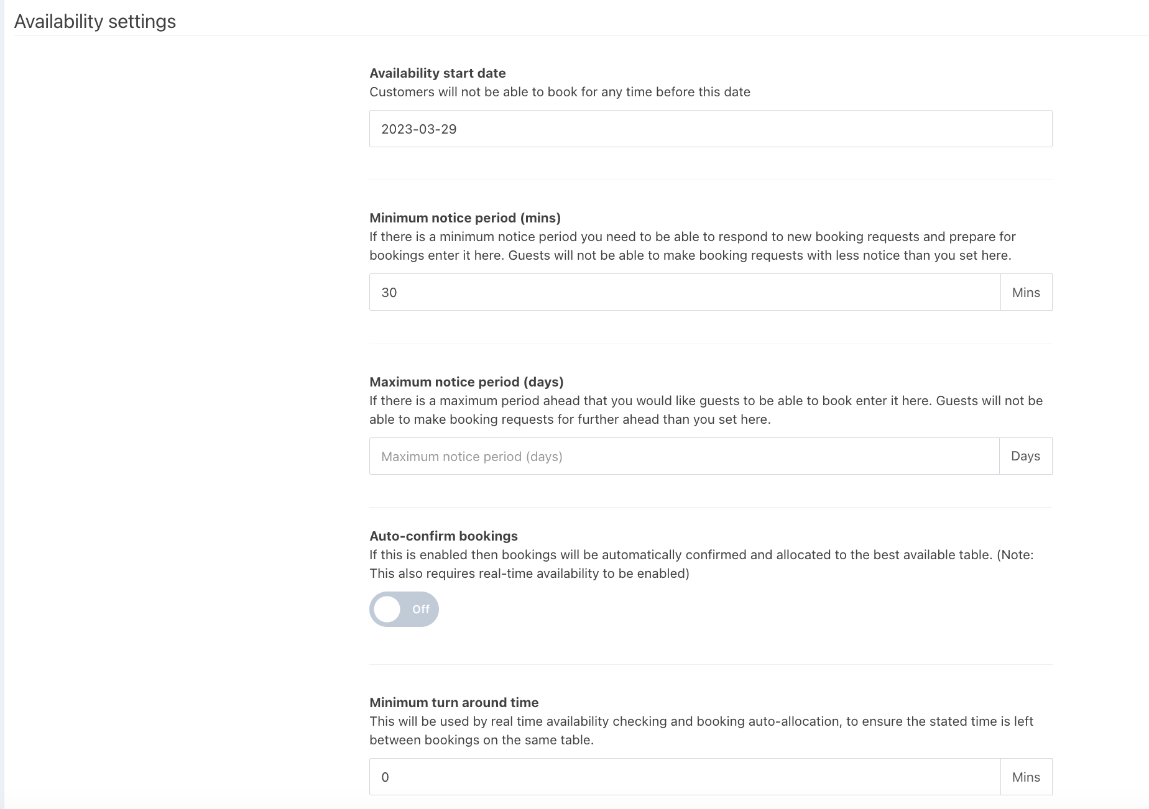Click the start date help text about customers
Viewport: 1149px width, 809px height.
coord(560,92)
